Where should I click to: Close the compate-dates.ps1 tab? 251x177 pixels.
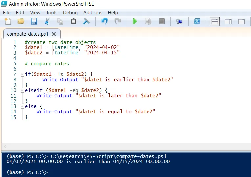pos(54,34)
